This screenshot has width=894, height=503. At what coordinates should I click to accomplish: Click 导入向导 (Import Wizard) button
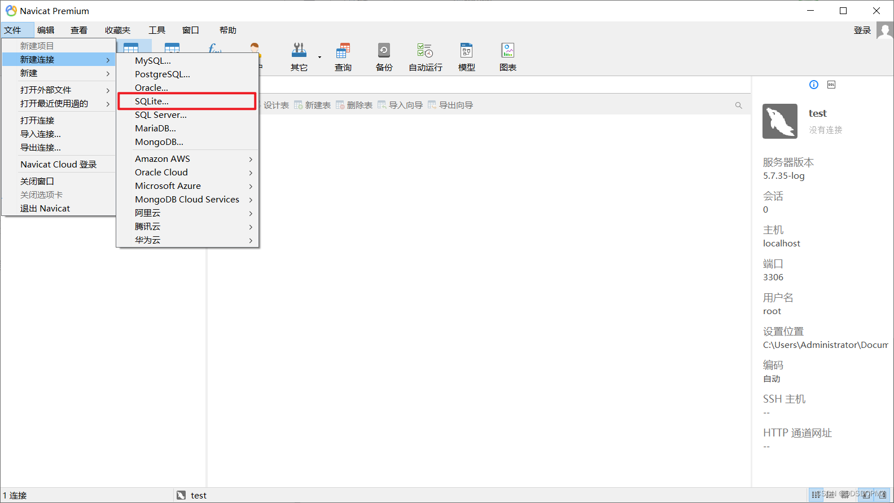point(400,105)
